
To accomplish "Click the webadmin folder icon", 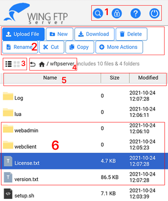I will 8,129.
